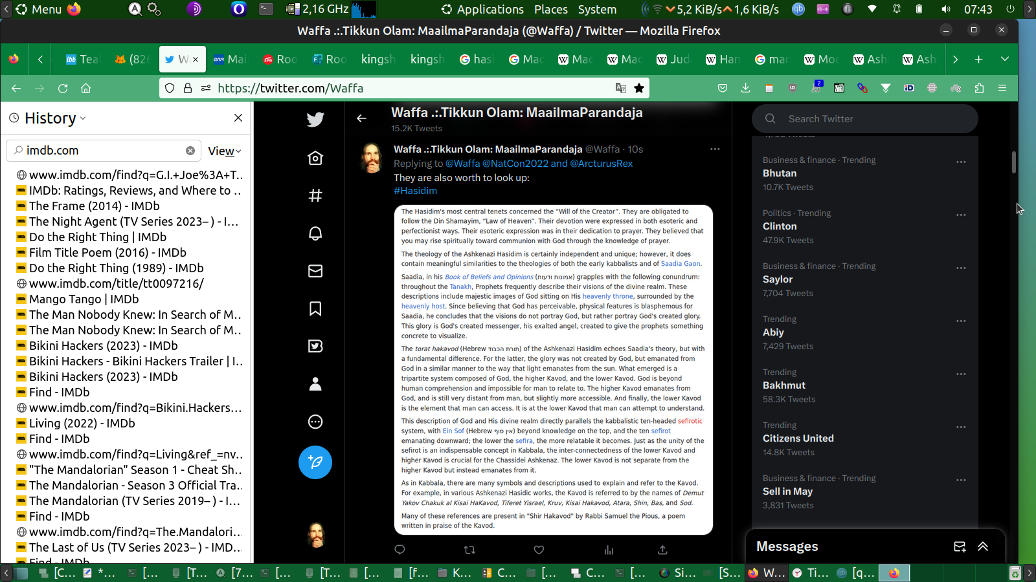Open the Profile person icon
Image resolution: width=1036 pixels, height=582 pixels.
click(x=315, y=384)
